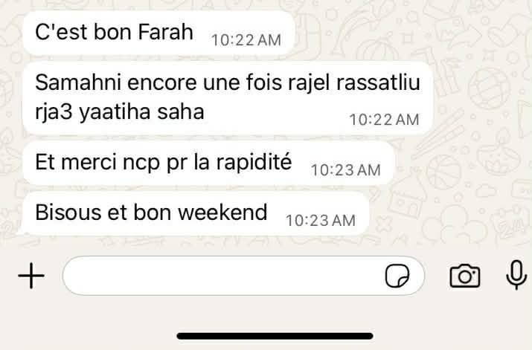The width and height of the screenshot is (532, 350).
Task: Launch the camera from chat bar
Action: [x=465, y=276]
